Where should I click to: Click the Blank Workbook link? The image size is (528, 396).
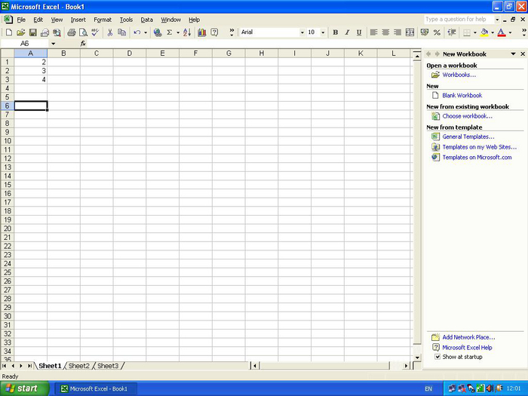pyautogui.click(x=462, y=96)
